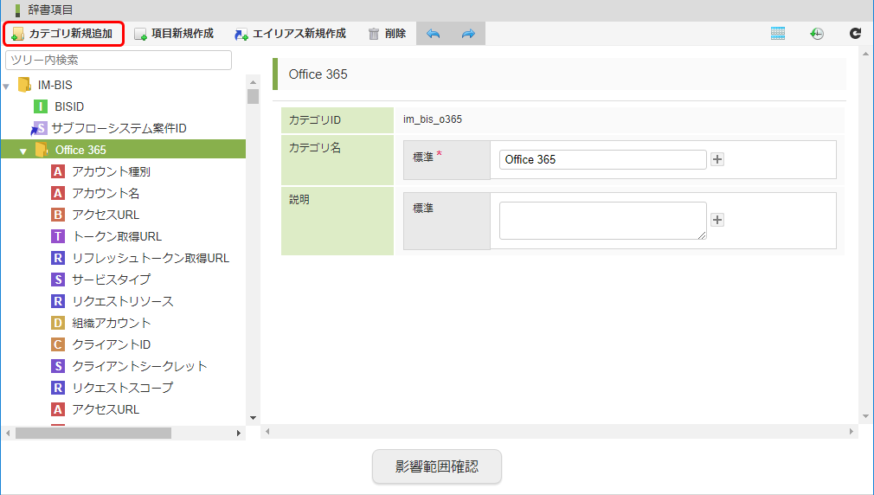The image size is (874, 495).
Task: Select the BISID item in the tree
Action: tap(69, 106)
